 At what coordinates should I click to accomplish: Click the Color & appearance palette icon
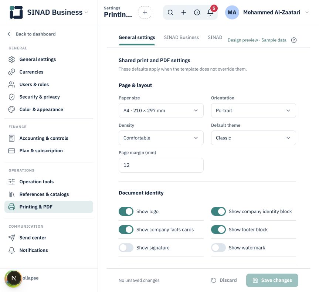[x=11, y=109]
